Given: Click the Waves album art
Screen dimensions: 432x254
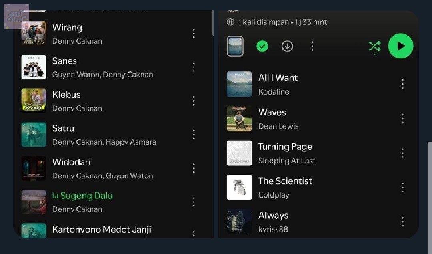Looking at the screenshot, I should [239, 119].
